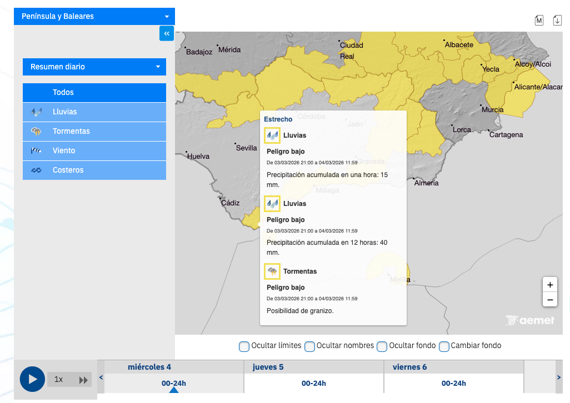Collapse the side panel with double-chevron
Screen dimensions: 570x403
(x=167, y=33)
